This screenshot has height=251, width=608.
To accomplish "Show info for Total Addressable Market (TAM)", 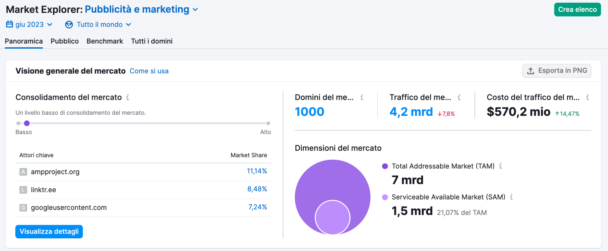I will (x=501, y=166).
